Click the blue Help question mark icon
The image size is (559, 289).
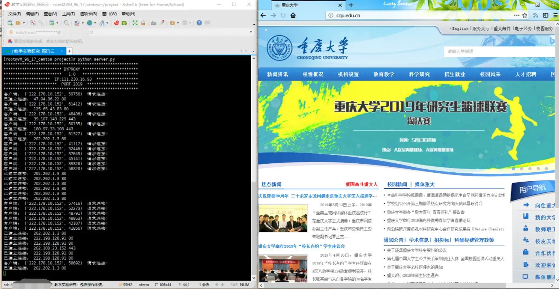click(199, 23)
